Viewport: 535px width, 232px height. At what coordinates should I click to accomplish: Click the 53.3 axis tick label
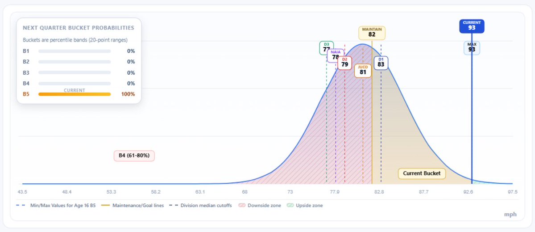pyautogui.click(x=111, y=192)
